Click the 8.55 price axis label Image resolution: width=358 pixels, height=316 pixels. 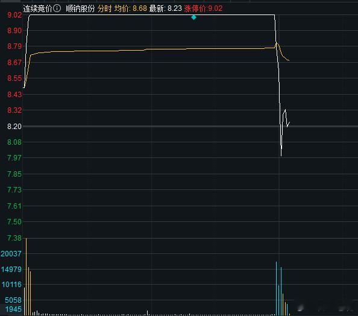pyautogui.click(x=14, y=78)
